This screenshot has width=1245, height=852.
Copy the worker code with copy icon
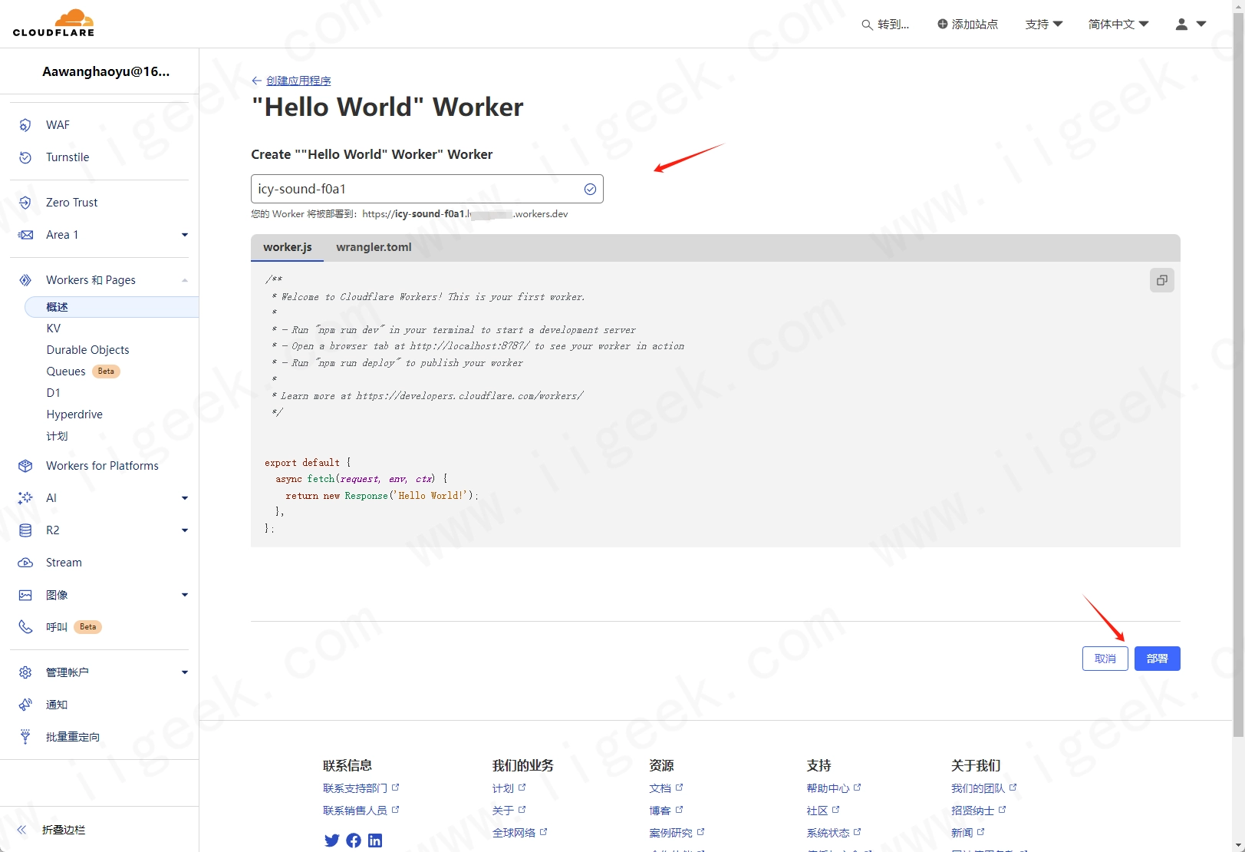[1162, 280]
